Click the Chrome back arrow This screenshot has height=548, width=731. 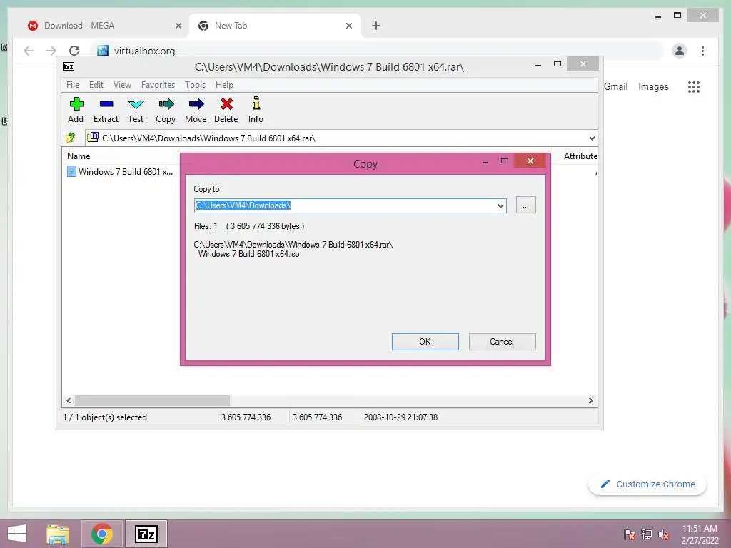pos(29,51)
